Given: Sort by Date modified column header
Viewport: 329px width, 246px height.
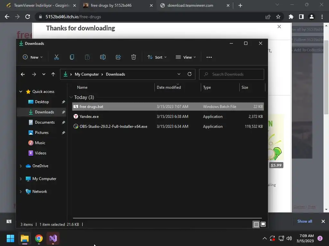Looking at the screenshot, I should click(169, 87).
